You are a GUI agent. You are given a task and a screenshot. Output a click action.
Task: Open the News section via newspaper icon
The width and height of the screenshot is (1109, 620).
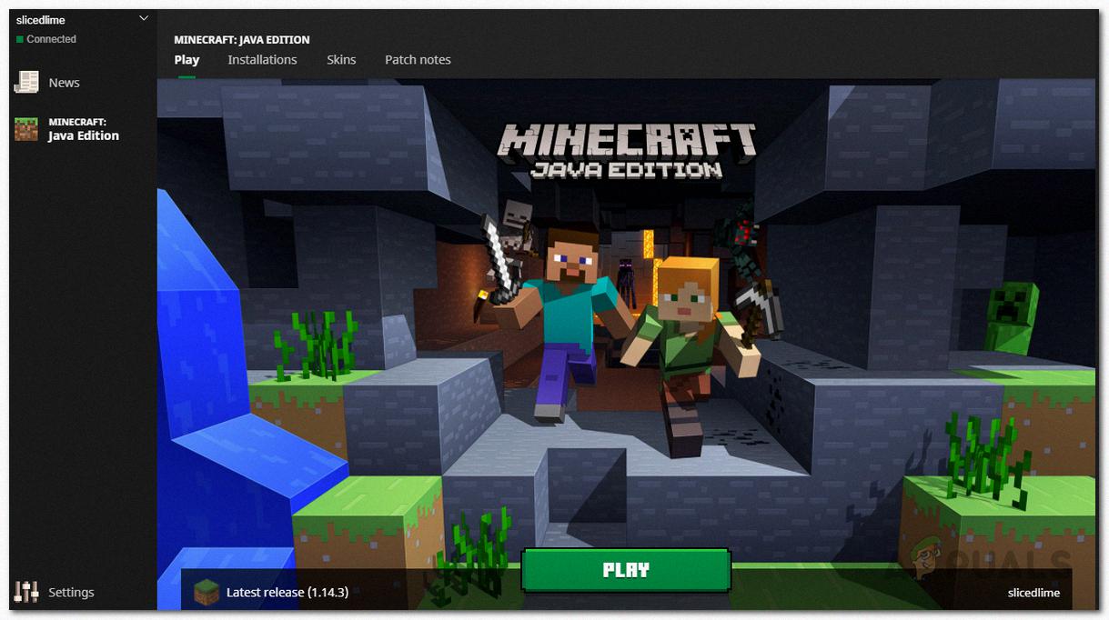pos(26,82)
